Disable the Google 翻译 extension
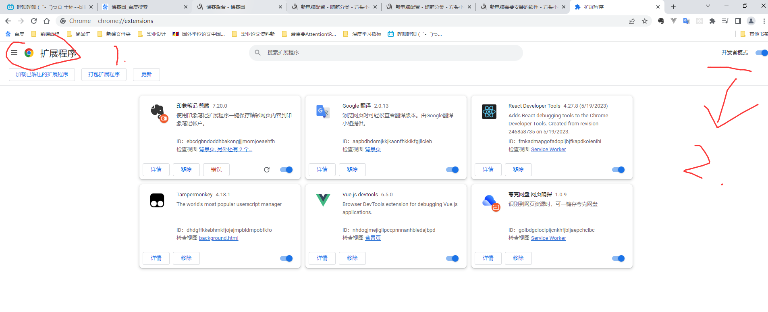 point(452,170)
